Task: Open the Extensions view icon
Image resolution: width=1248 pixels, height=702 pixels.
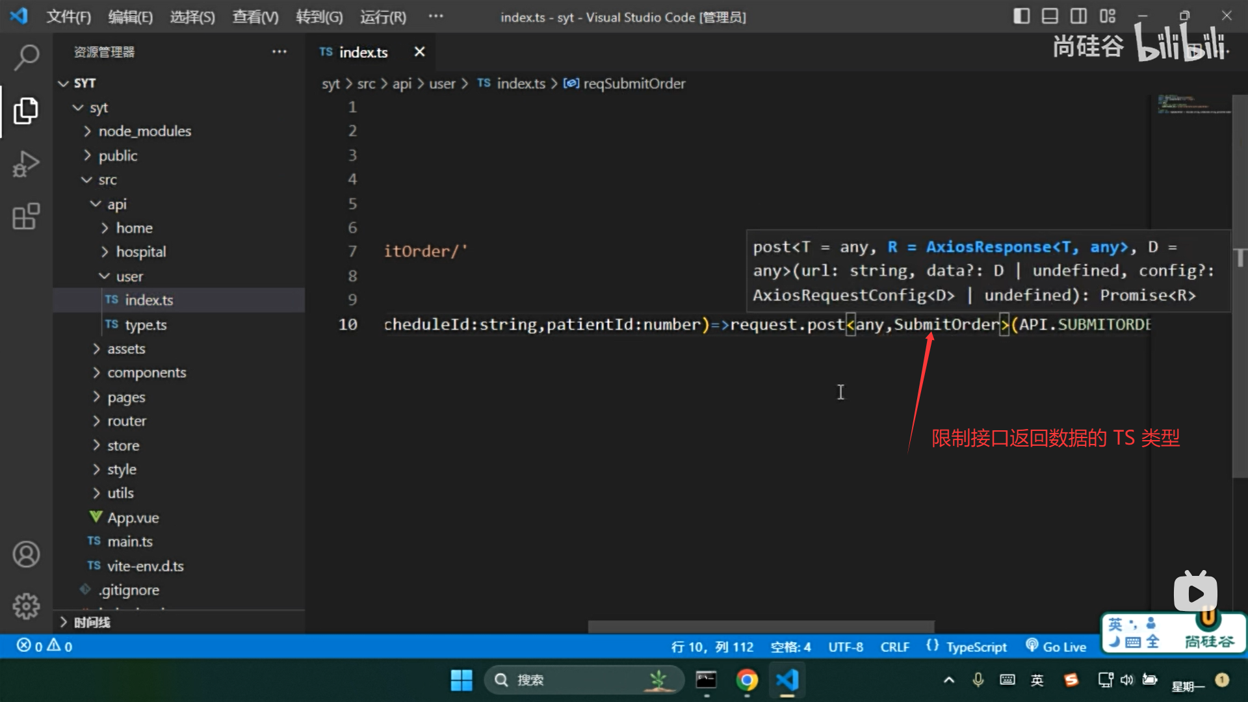Action: click(26, 216)
